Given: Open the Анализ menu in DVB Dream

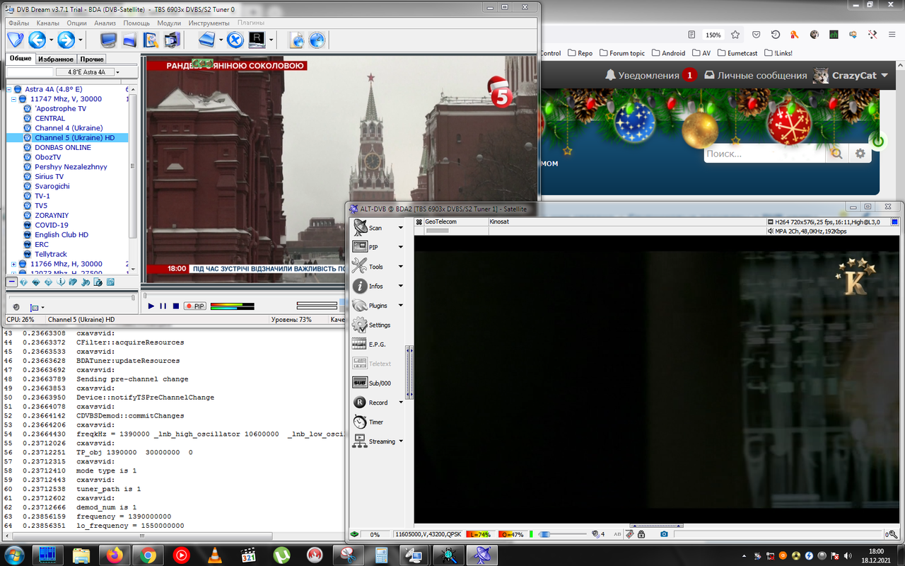Looking at the screenshot, I should pyautogui.click(x=105, y=23).
